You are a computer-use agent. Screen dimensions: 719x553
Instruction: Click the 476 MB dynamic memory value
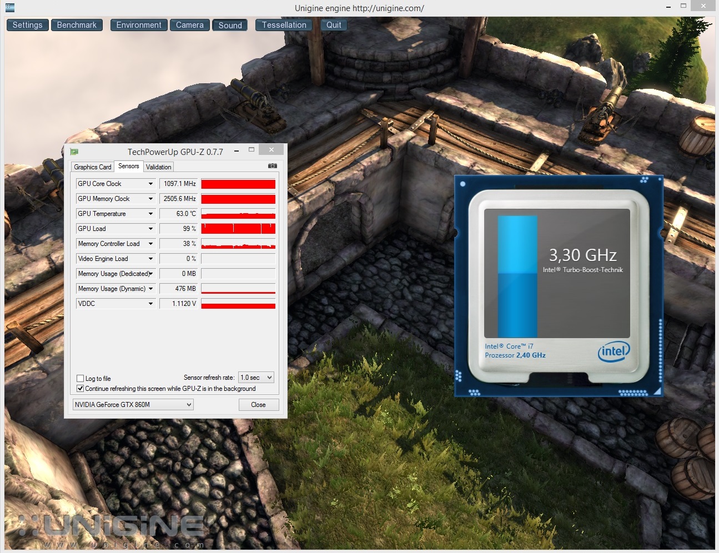178,289
